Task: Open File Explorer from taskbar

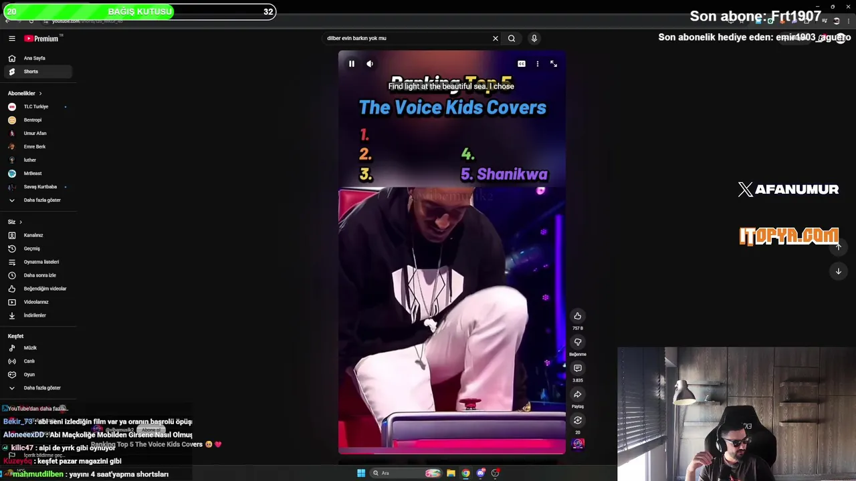Action: (x=451, y=473)
